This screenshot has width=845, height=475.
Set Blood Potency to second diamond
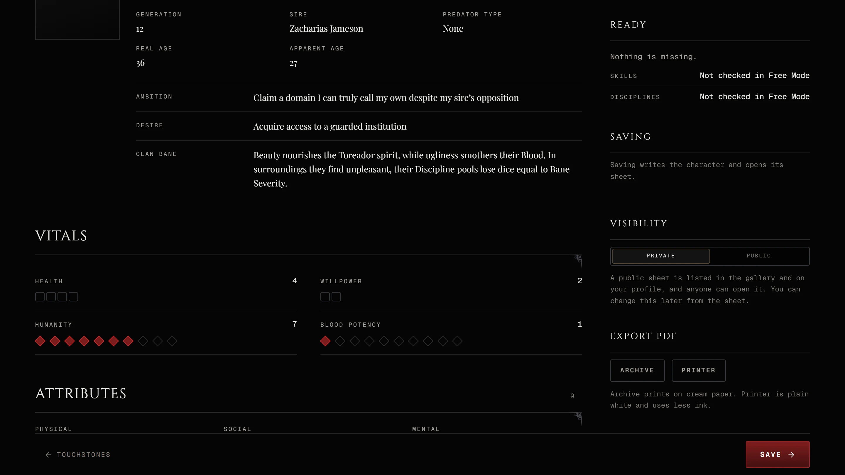(x=340, y=341)
